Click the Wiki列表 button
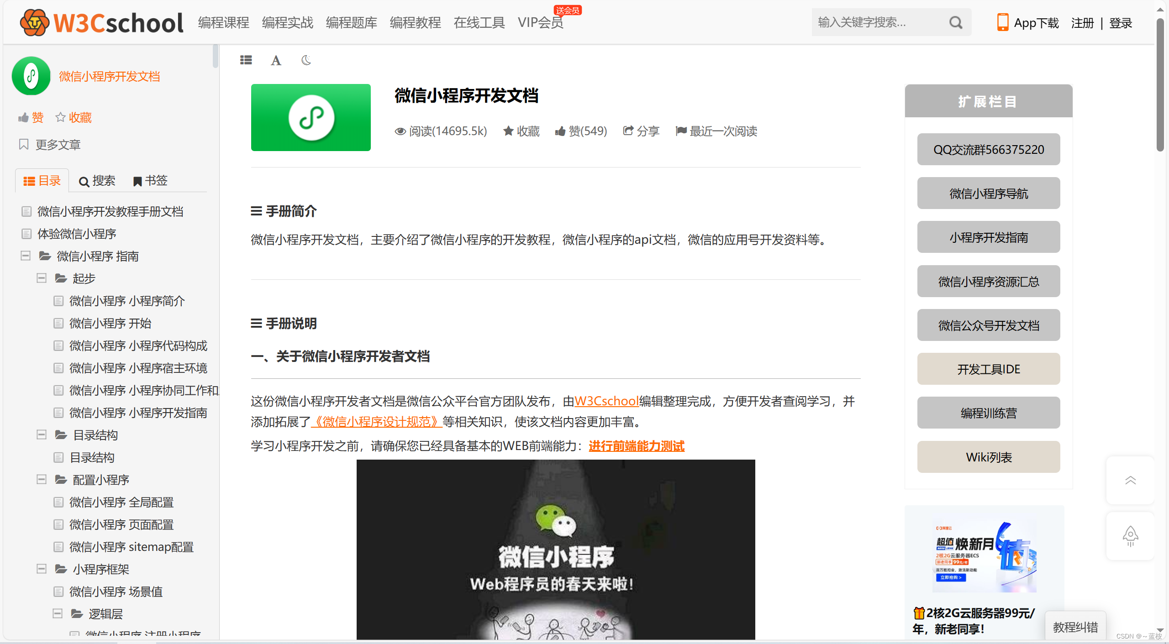 pos(989,457)
